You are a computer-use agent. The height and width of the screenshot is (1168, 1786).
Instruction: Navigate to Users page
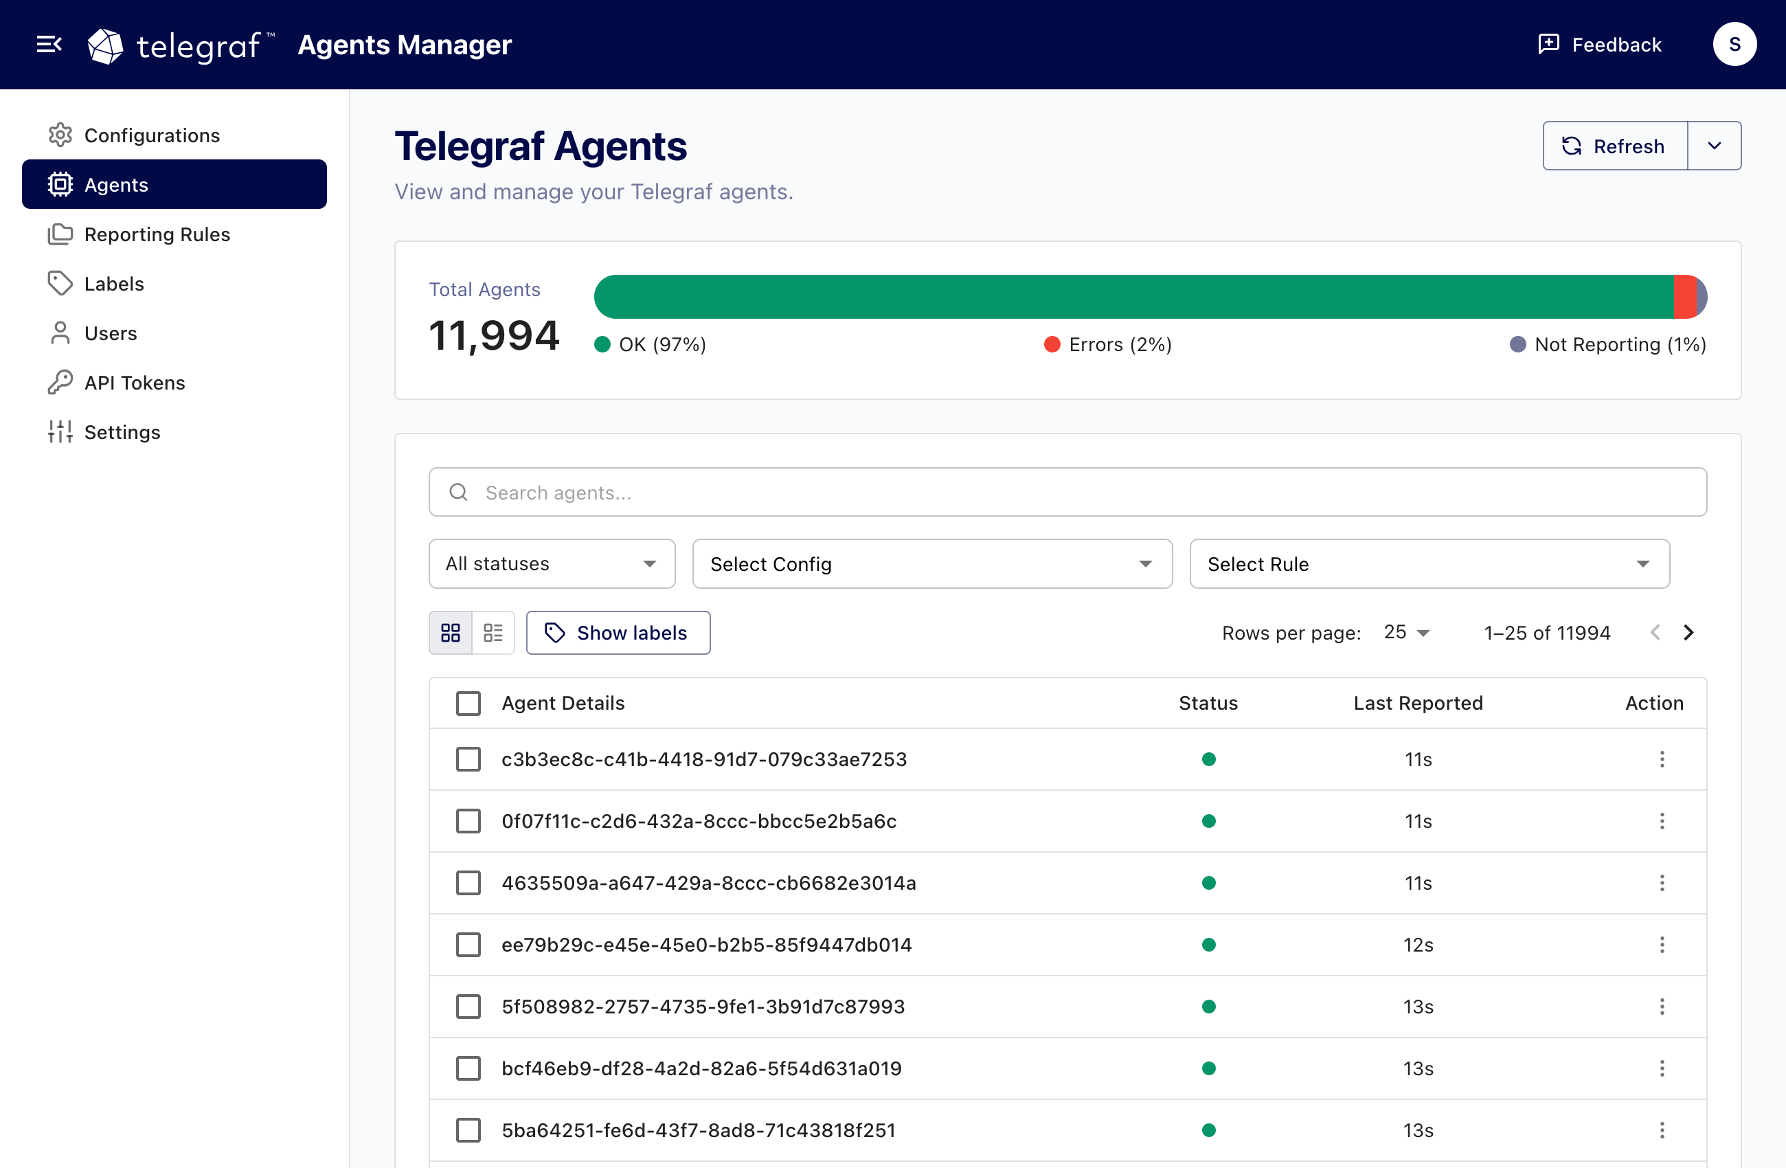point(174,333)
